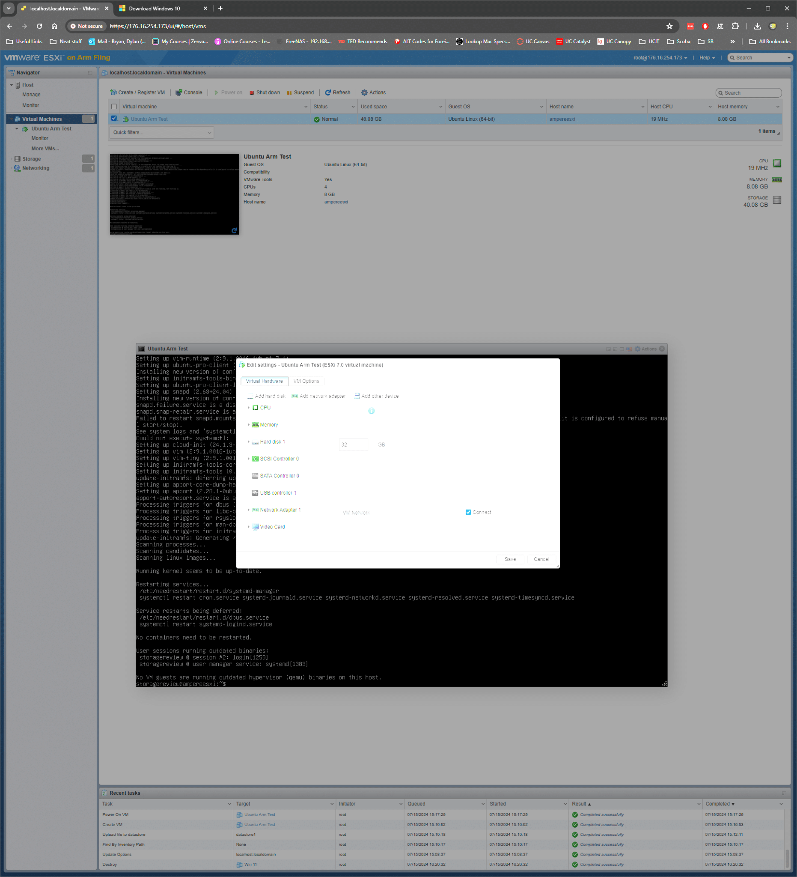Screen dimensions: 797x877
Task: Click console window Actions gear icon
Action: 637,349
